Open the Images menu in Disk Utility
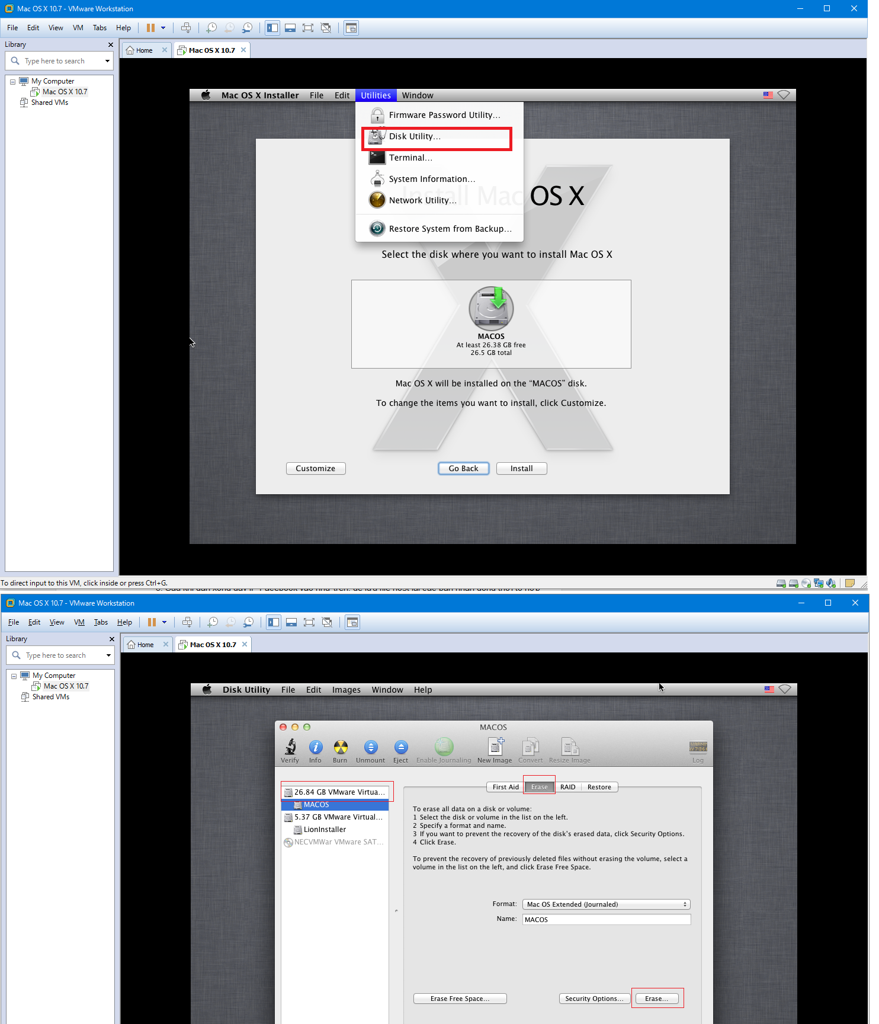 (x=347, y=690)
